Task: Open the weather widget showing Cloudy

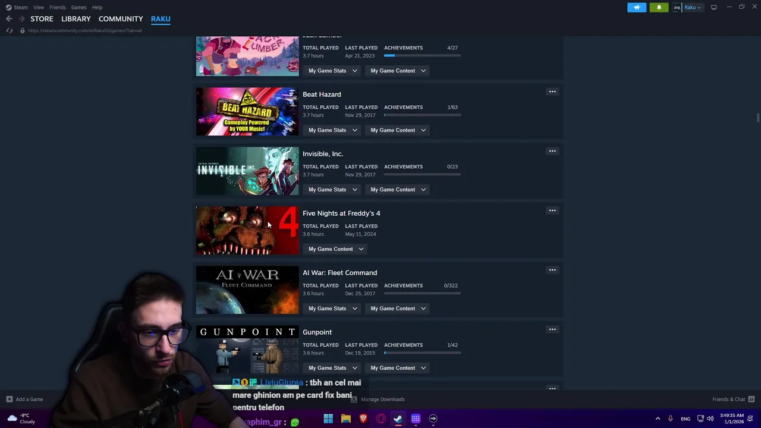Action: [x=20, y=418]
